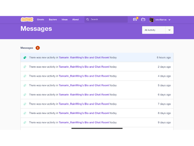194x146 pixels.
Task: Open studio link in the 5 days ago message
Action: click(x=84, y=85)
